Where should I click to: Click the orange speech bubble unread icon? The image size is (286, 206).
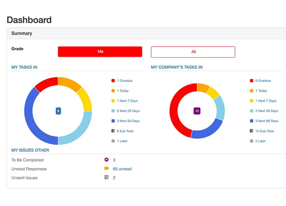tap(107, 168)
